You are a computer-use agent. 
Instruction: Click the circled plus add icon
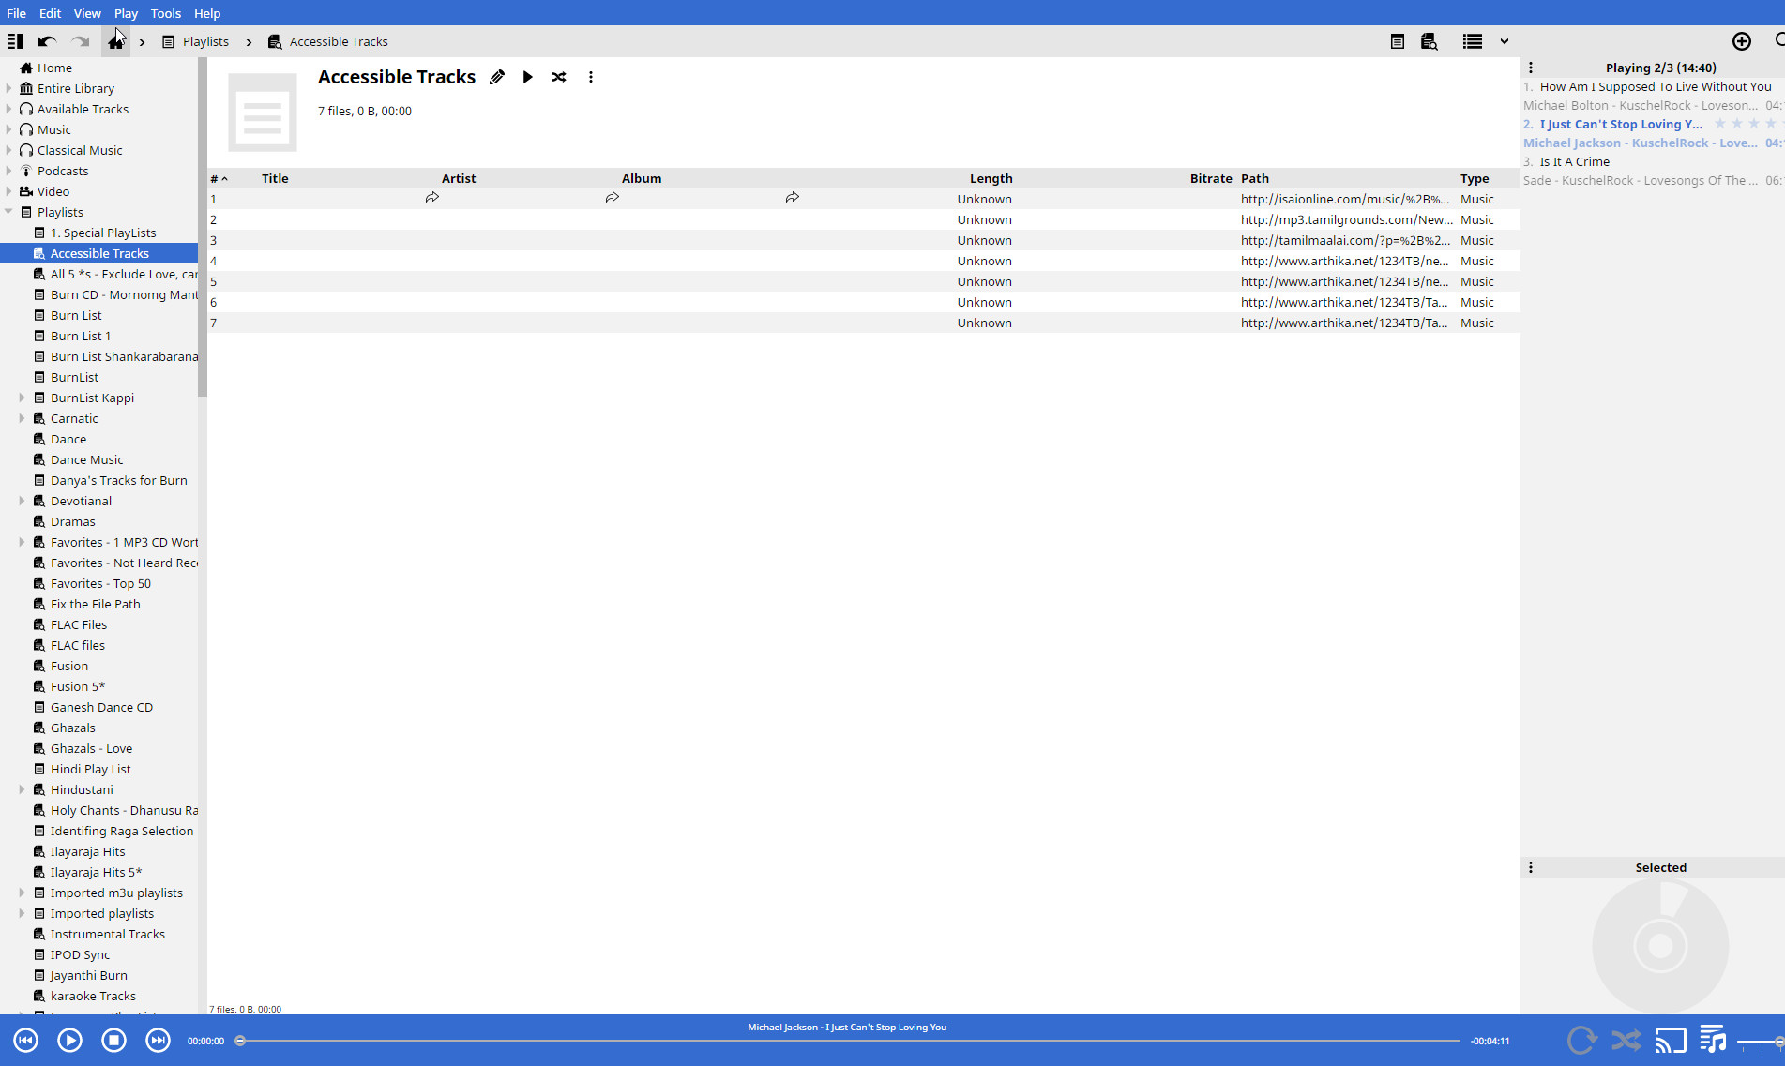click(x=1742, y=41)
